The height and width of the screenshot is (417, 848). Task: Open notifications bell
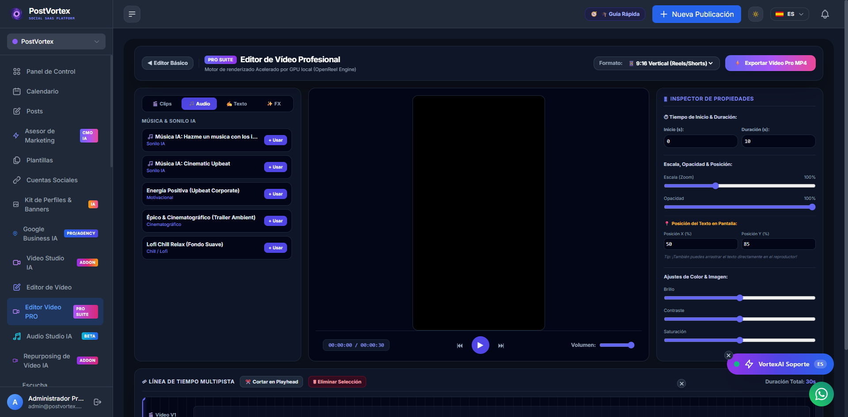pyautogui.click(x=825, y=14)
